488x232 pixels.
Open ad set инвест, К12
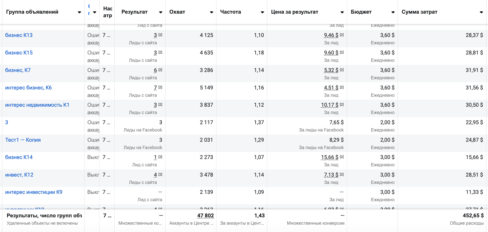click(x=19, y=175)
